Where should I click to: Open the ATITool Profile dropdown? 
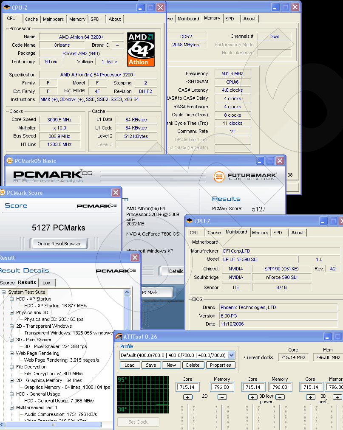click(x=232, y=355)
